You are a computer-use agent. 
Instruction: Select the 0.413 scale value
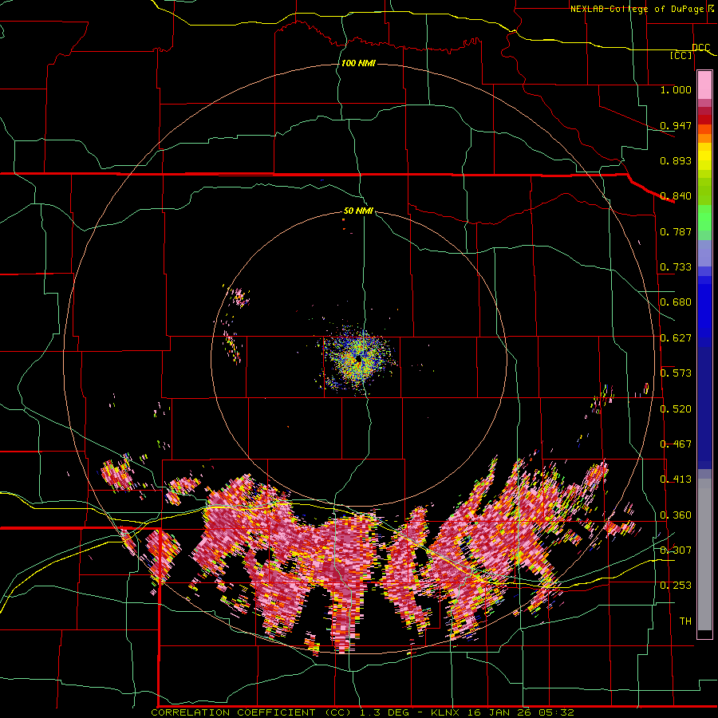(676, 479)
